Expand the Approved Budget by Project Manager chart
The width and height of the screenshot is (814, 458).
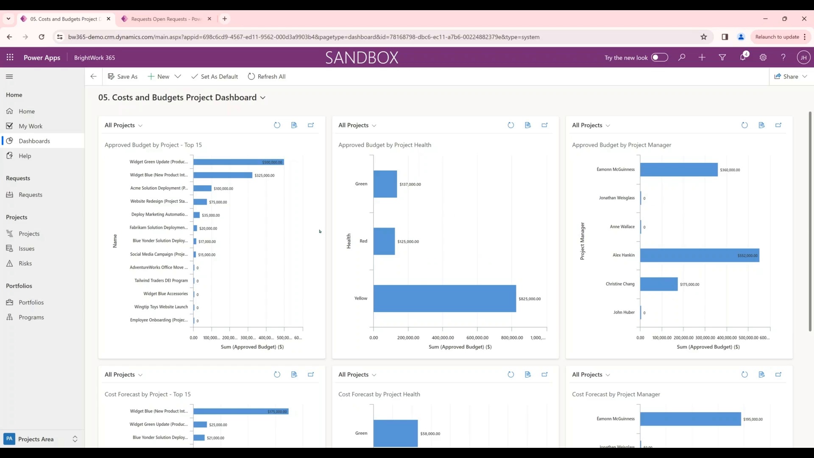(x=778, y=125)
